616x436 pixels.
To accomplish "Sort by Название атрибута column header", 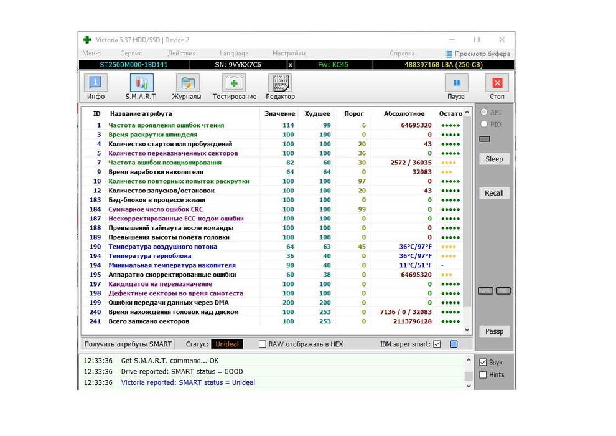I will [x=141, y=113].
